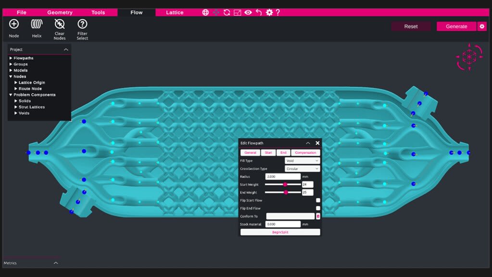Enable the Flip End Flow checkbox
Image resolution: width=492 pixels, height=277 pixels.
(318, 208)
